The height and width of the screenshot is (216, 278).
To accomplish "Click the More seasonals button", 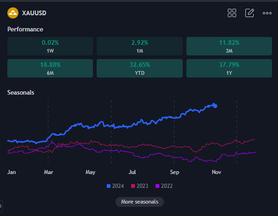I will 139,202.
